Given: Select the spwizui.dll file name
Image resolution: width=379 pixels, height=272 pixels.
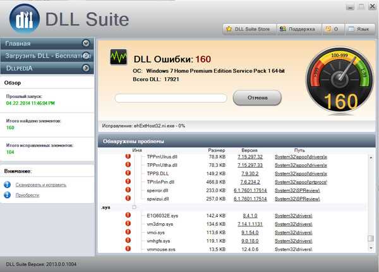Looking at the screenshot, I should tap(158, 199).
